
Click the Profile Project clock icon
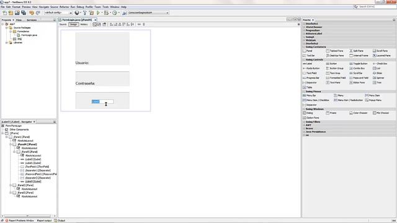(x=115, y=12)
